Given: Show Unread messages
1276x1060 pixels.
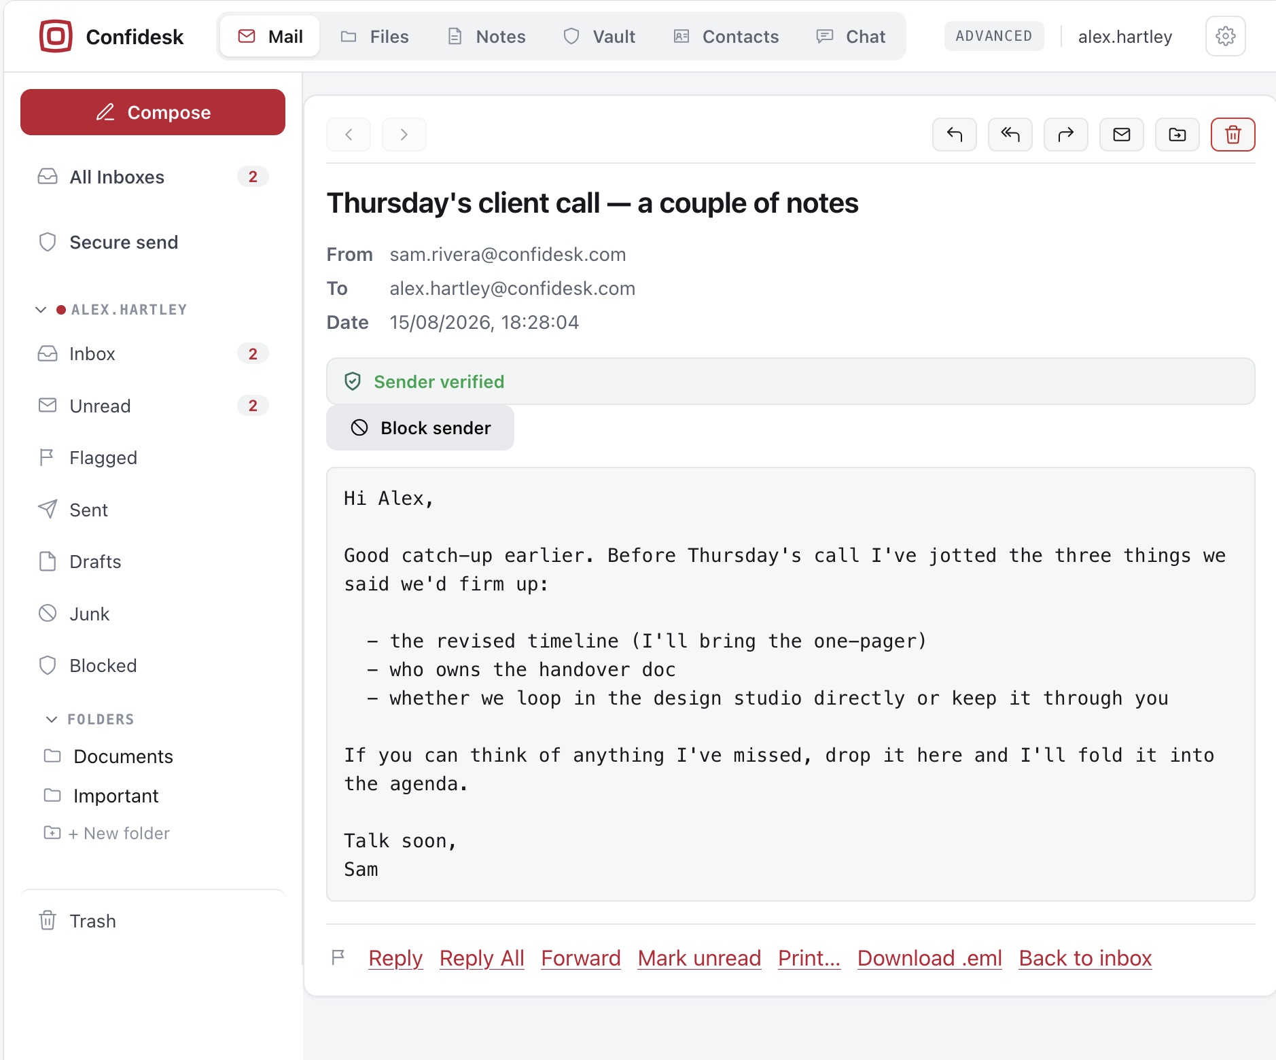Looking at the screenshot, I should pos(153,406).
